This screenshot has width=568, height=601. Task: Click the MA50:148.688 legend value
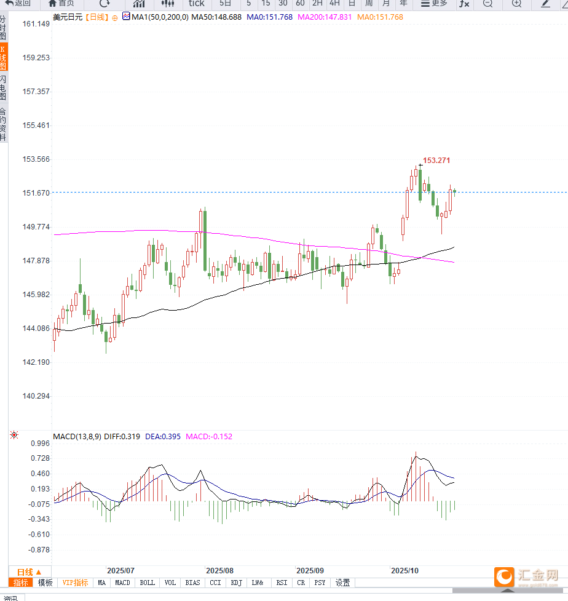point(216,17)
